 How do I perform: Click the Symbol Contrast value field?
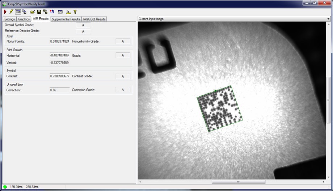59,76
